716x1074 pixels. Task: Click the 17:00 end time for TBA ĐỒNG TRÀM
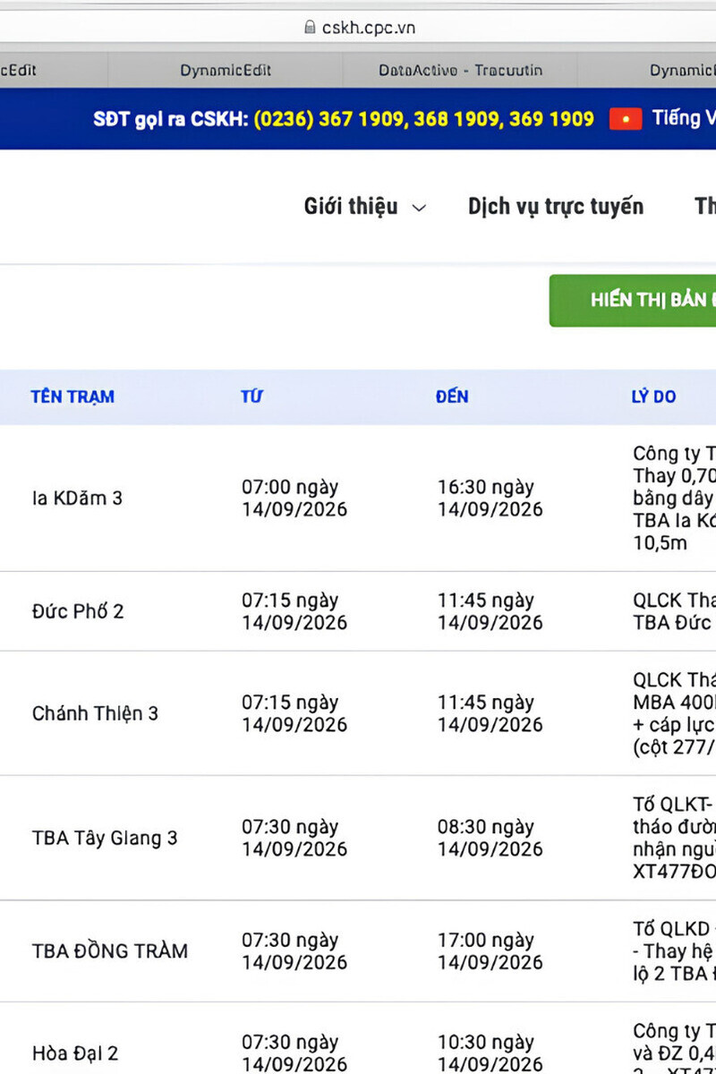point(490,951)
